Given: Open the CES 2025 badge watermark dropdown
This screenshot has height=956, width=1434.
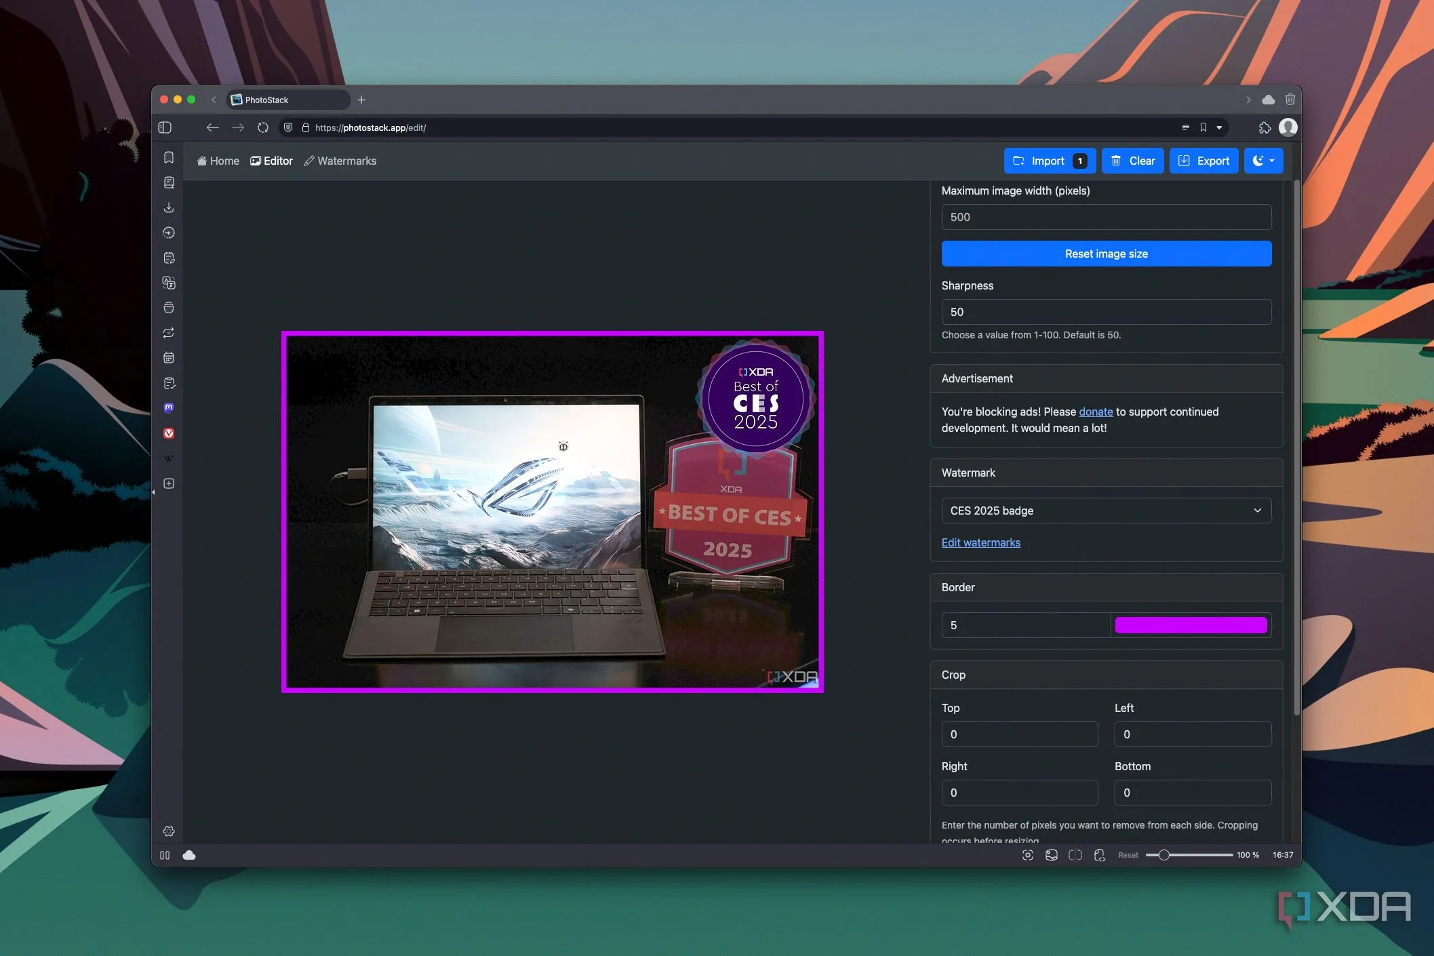Looking at the screenshot, I should coord(1106,511).
